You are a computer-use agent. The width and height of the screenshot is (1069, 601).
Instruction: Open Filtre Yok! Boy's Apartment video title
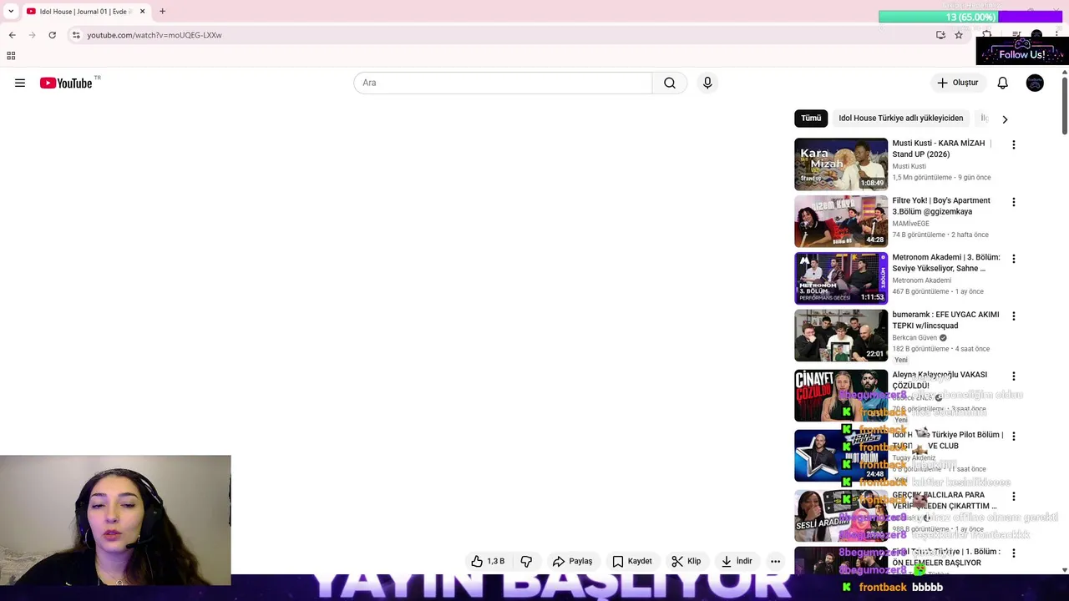941,206
